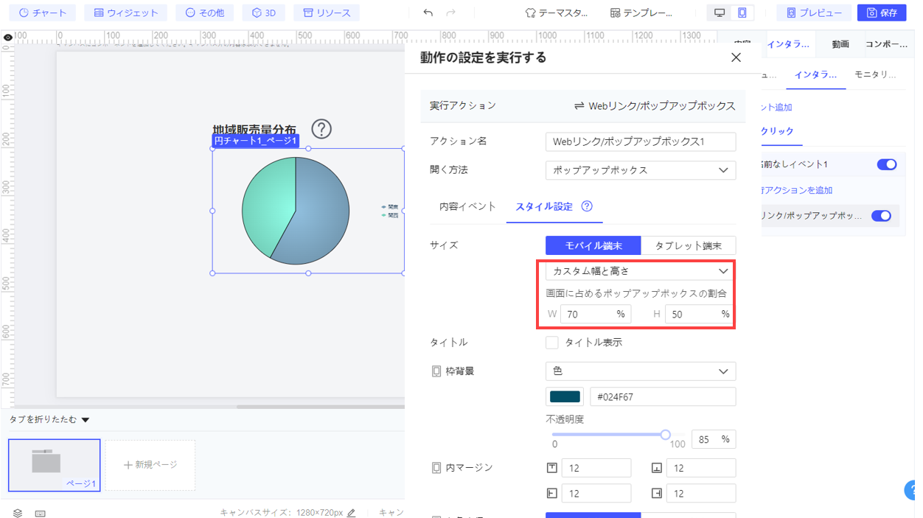The height and width of the screenshot is (518, 923).
Task: Edit the bottom margin value field
Action: click(701, 468)
